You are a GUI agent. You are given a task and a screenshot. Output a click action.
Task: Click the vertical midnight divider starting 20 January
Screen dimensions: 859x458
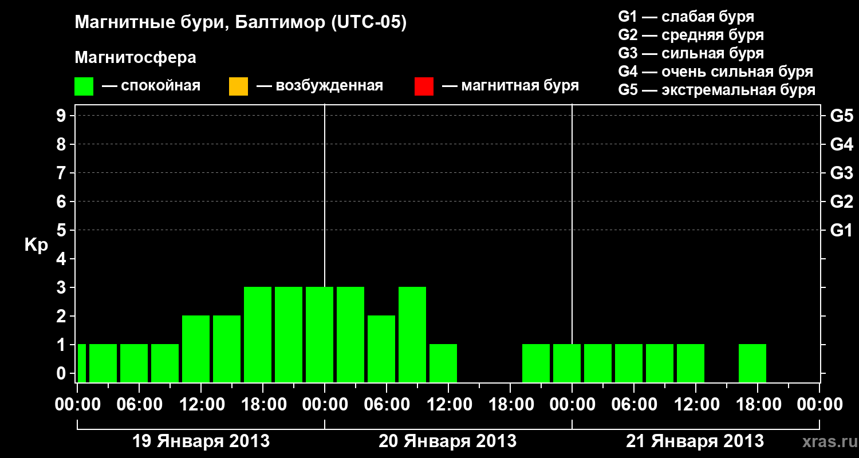(325, 243)
